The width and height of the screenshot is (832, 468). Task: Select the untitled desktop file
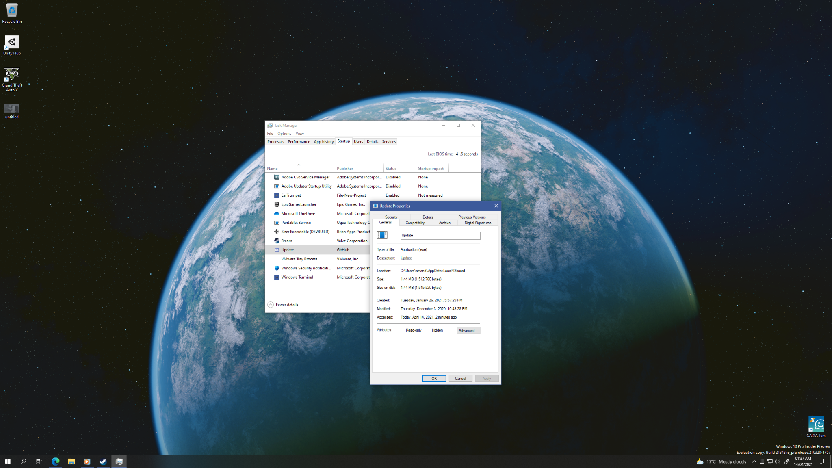pos(12,111)
